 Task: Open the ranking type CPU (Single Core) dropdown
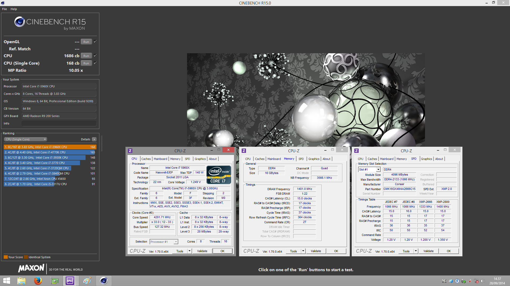(x=25, y=139)
